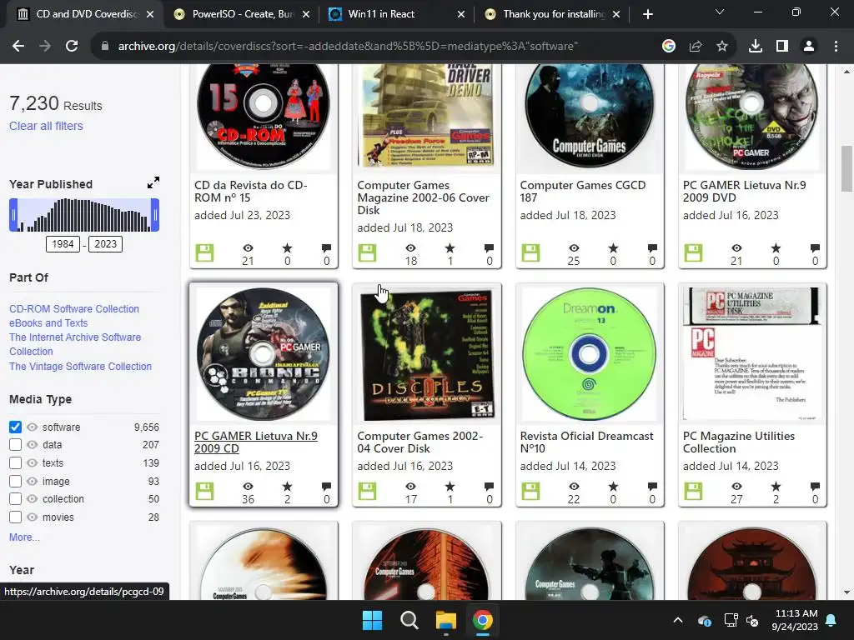Open Chrome profile icon
Viewport: 854px width, 640px height.
click(x=809, y=47)
